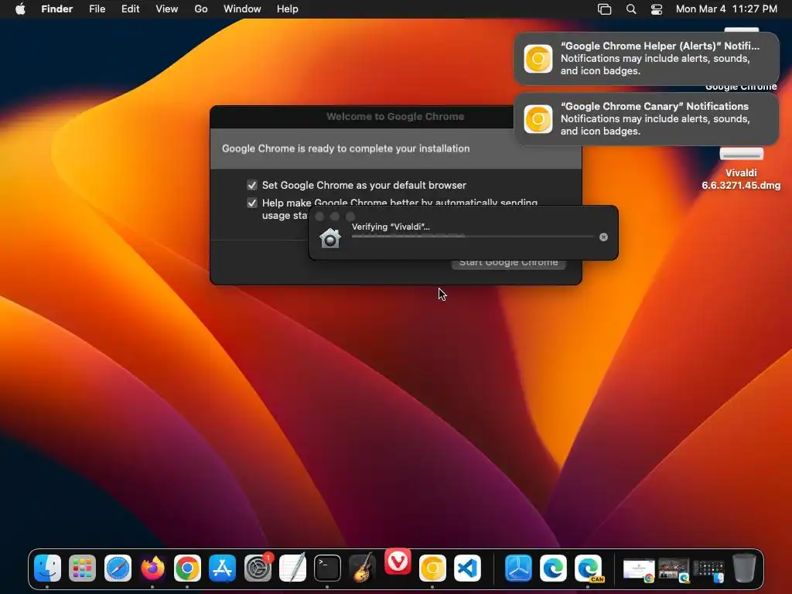Open Chrome Canary from the Dock

click(x=432, y=568)
